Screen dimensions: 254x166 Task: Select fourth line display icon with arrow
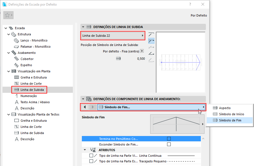coord(151,54)
